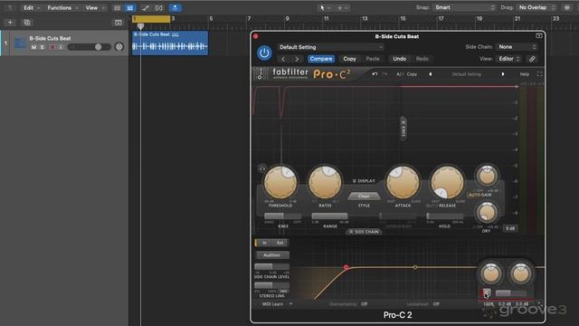Go to next plugin setting arrow
The width and height of the screenshot is (579, 326).
[297, 59]
